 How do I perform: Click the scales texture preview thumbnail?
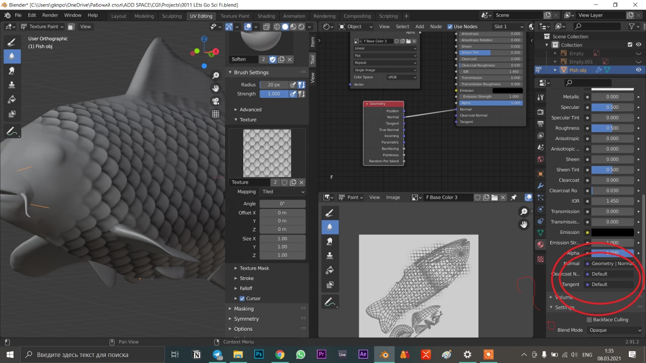coord(267,153)
